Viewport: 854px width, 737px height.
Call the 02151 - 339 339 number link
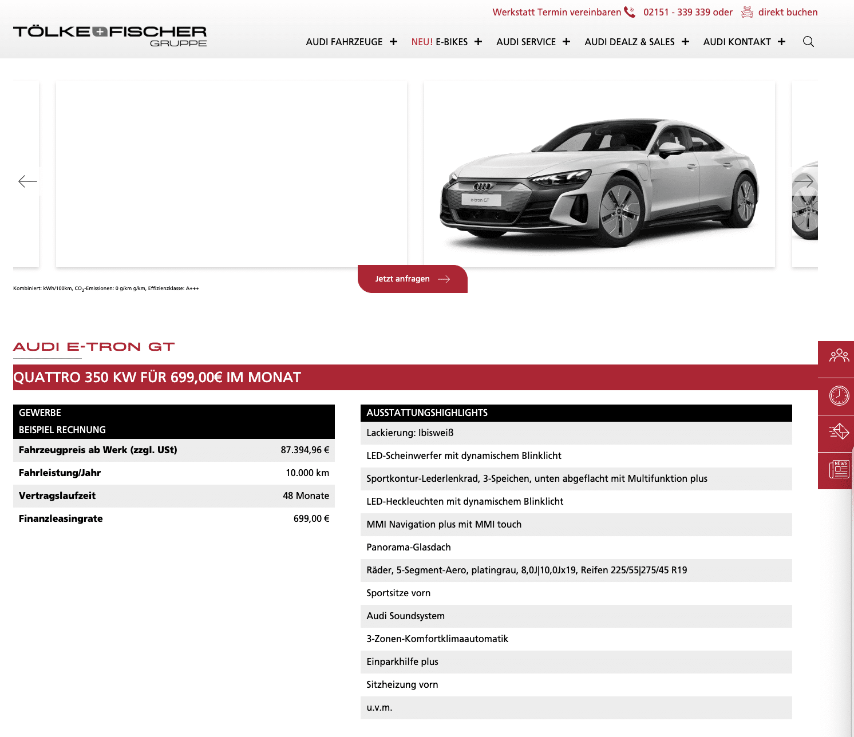coord(677,12)
